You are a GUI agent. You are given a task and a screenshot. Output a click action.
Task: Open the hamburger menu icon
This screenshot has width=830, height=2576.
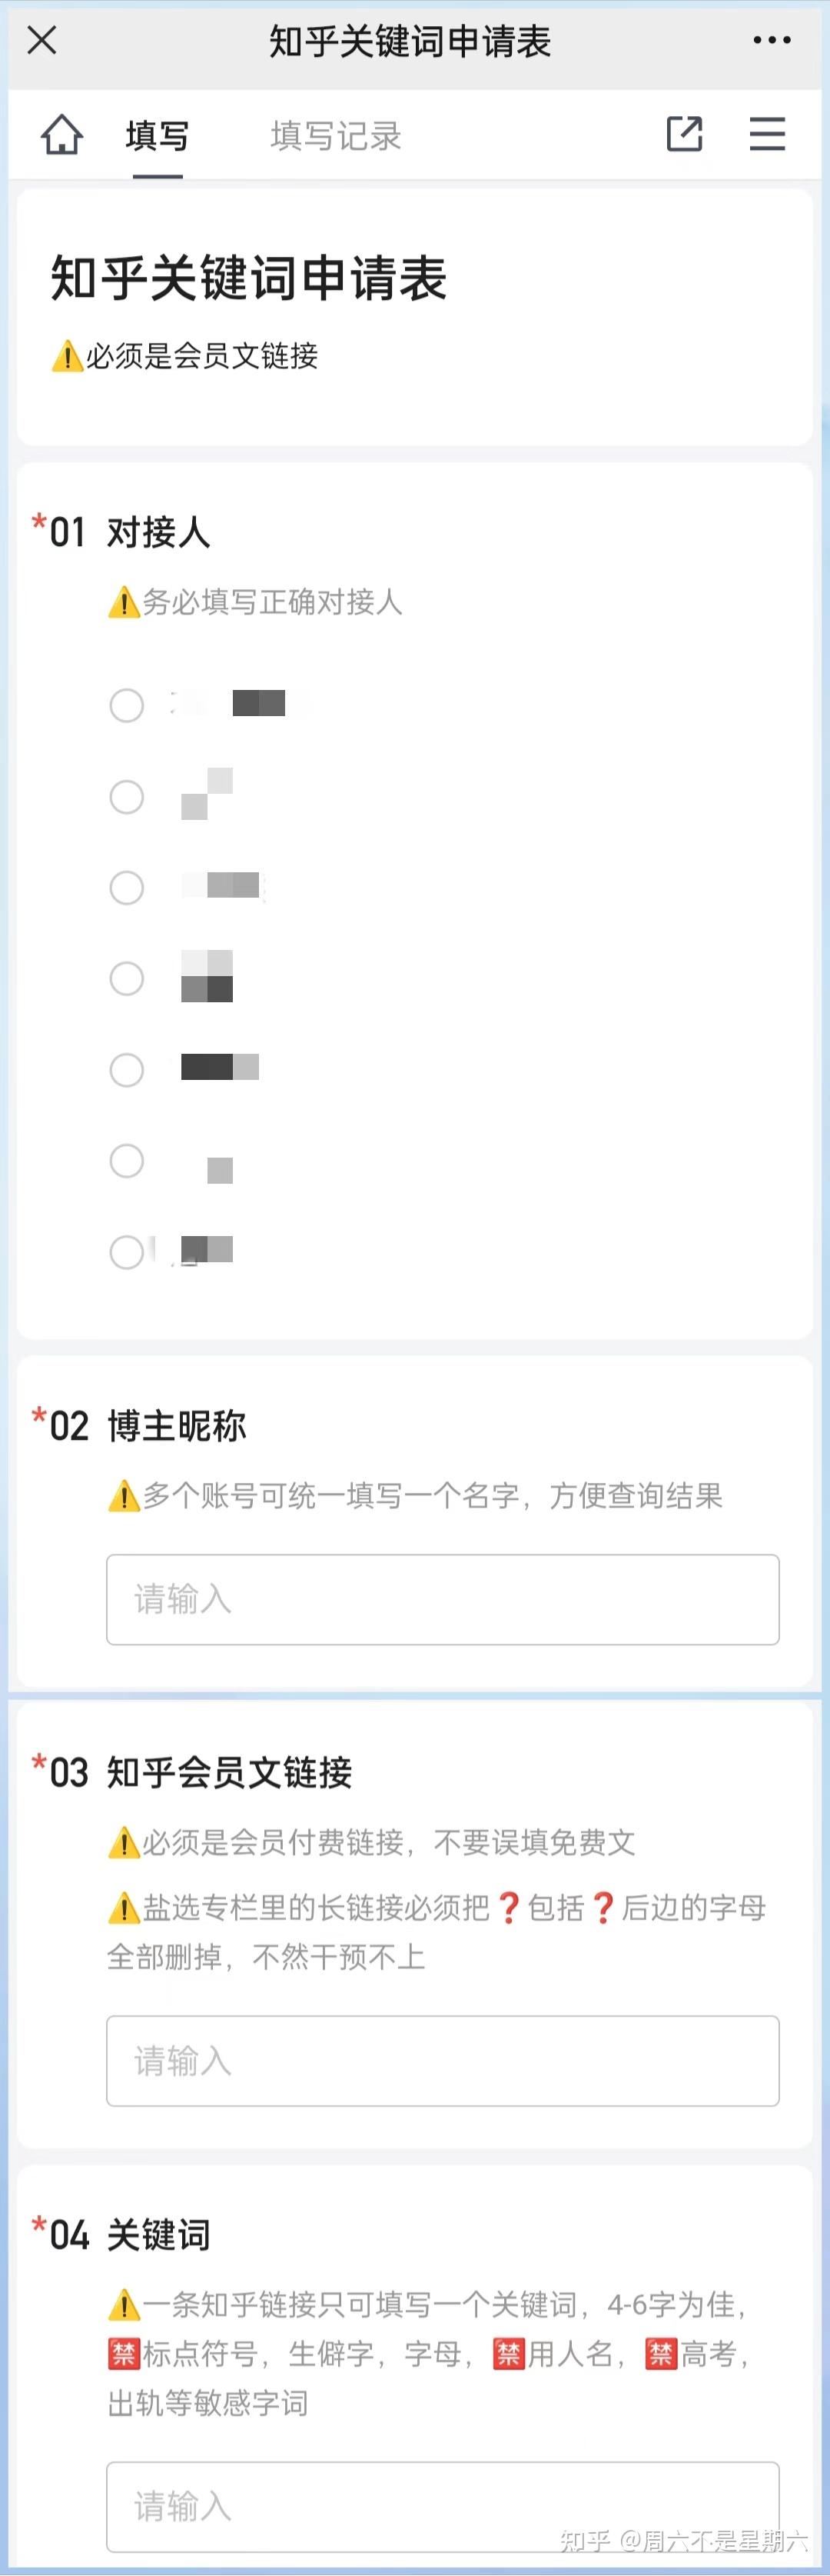[x=767, y=134]
